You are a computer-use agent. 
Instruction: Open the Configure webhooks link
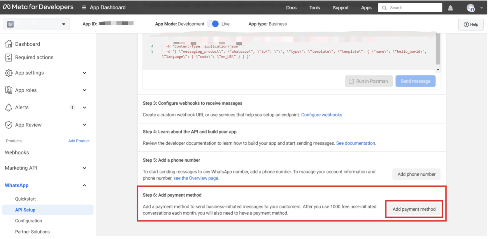[x=322, y=115]
